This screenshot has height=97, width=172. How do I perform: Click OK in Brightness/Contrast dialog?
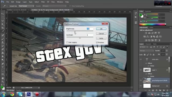click(101, 29)
